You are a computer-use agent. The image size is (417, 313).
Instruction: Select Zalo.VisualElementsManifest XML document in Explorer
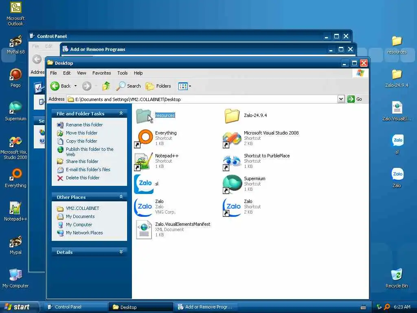(x=173, y=229)
